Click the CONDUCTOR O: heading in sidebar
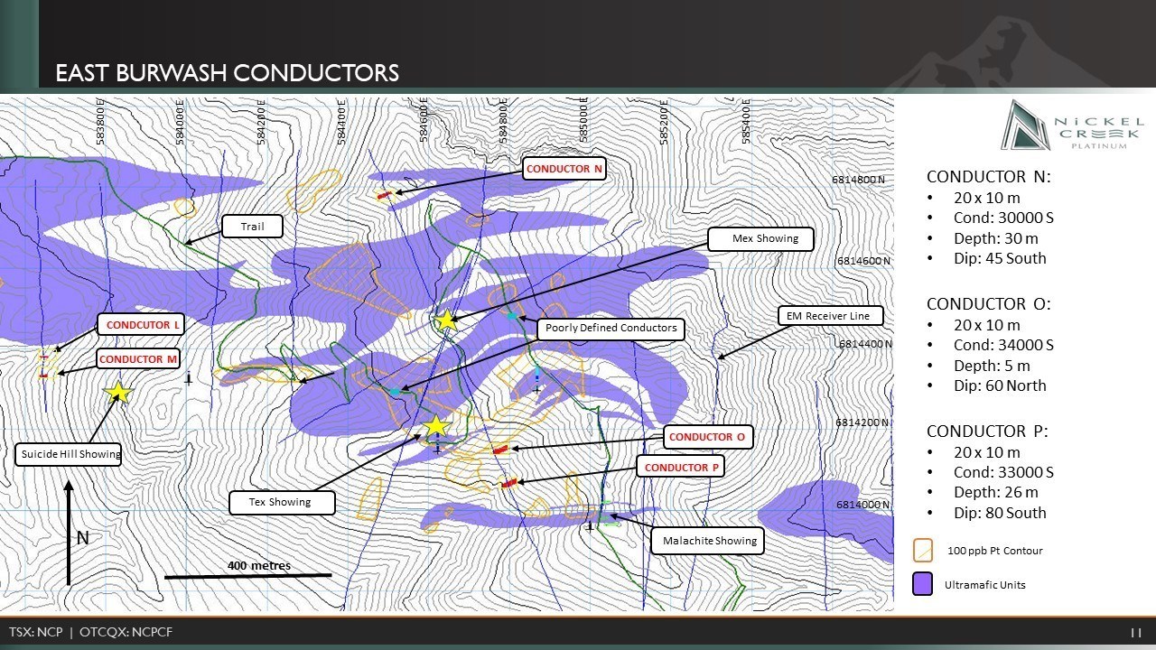The width and height of the screenshot is (1156, 650). 989,304
